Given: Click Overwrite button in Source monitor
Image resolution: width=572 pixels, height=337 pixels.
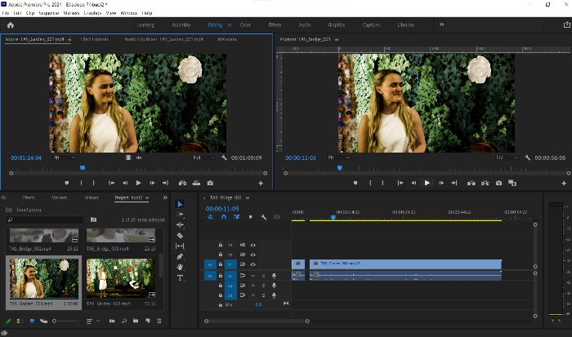Looking at the screenshot, I should click(x=196, y=183).
